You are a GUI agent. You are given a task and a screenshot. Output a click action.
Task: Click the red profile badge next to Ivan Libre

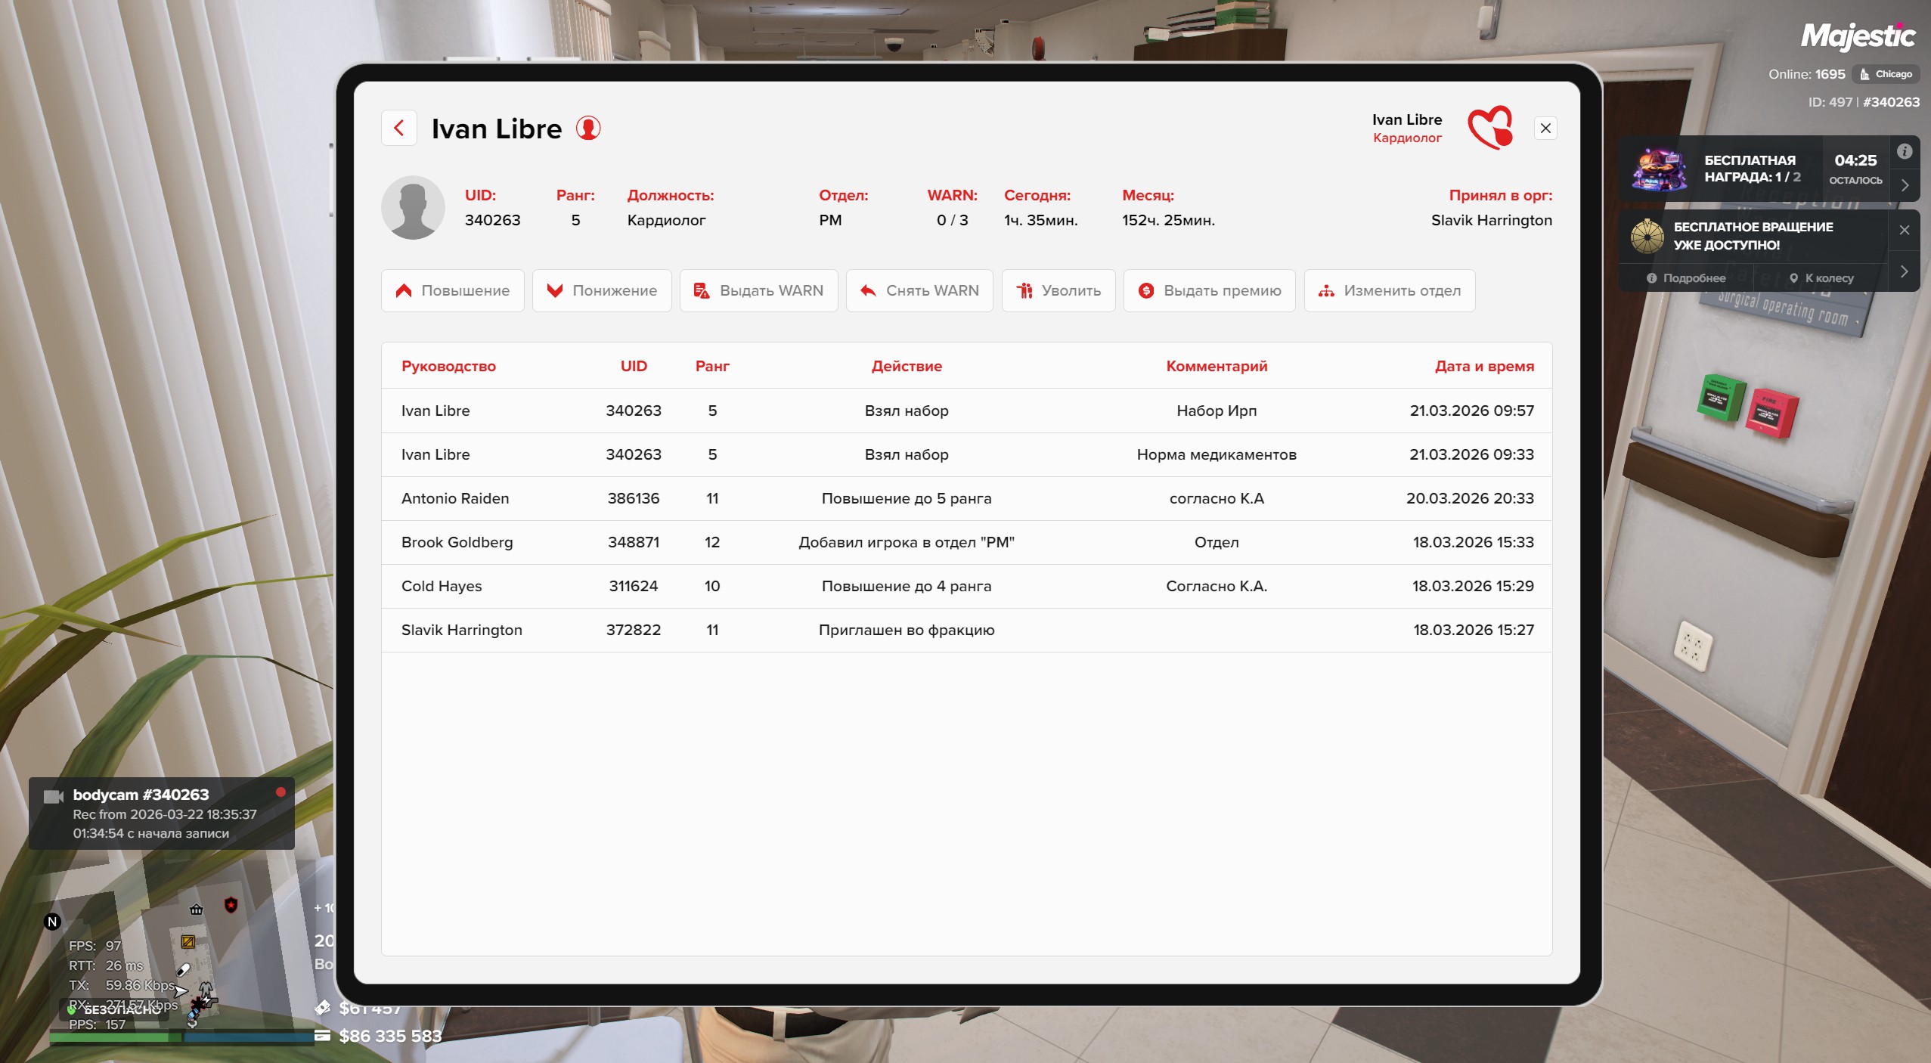tap(588, 129)
